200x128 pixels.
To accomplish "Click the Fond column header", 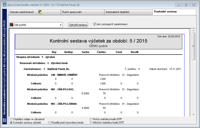I will click(119, 52).
